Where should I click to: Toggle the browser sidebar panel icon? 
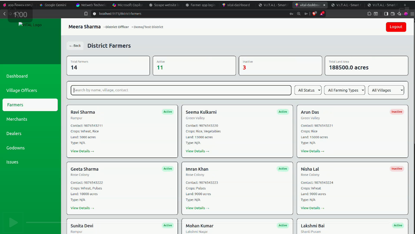386,14
